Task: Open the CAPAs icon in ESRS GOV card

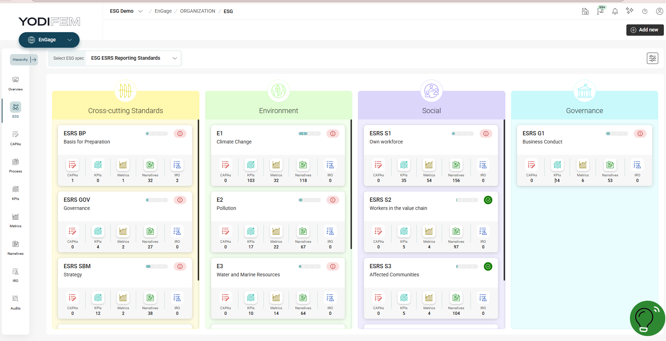Action: coord(73,231)
